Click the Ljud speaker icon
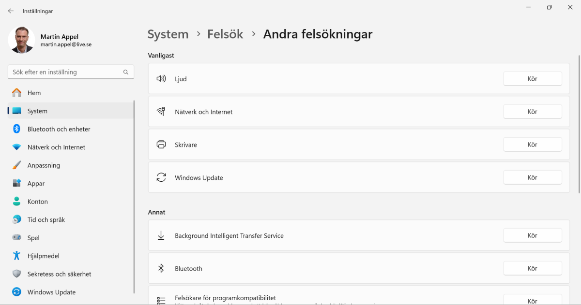This screenshot has height=305, width=581. 161,78
